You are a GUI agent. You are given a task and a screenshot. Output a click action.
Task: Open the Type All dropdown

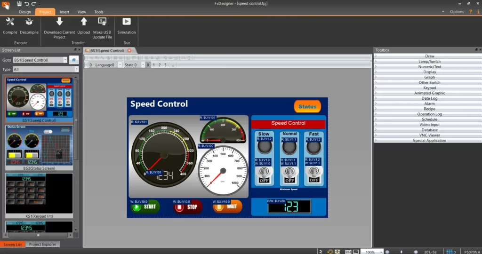click(76, 69)
